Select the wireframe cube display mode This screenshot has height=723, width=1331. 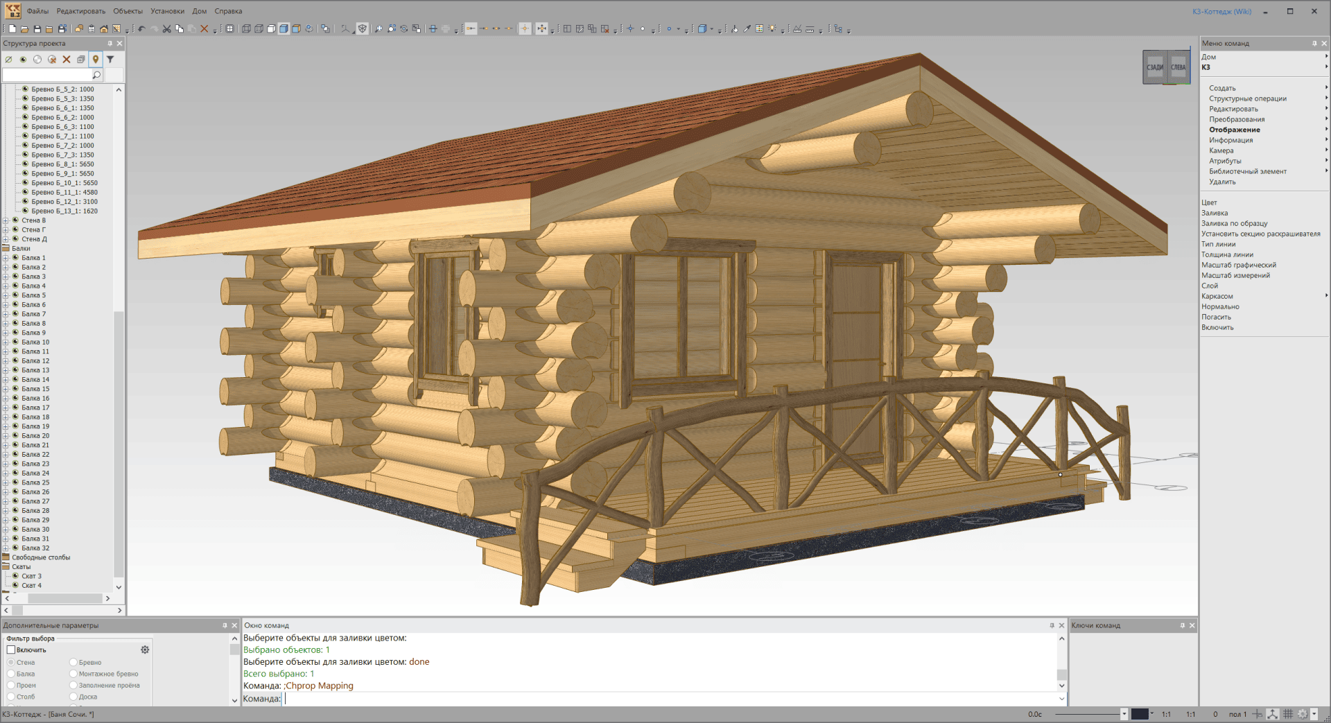(x=247, y=29)
